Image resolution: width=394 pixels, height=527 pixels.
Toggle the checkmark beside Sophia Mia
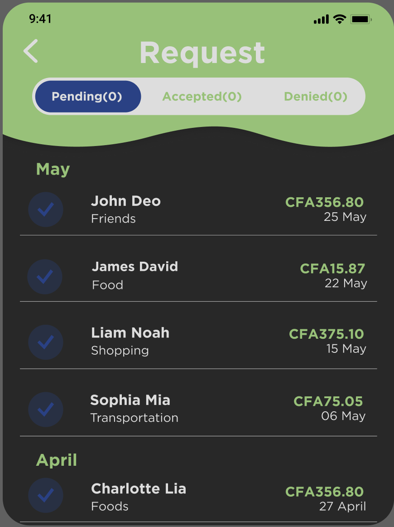[x=45, y=410]
